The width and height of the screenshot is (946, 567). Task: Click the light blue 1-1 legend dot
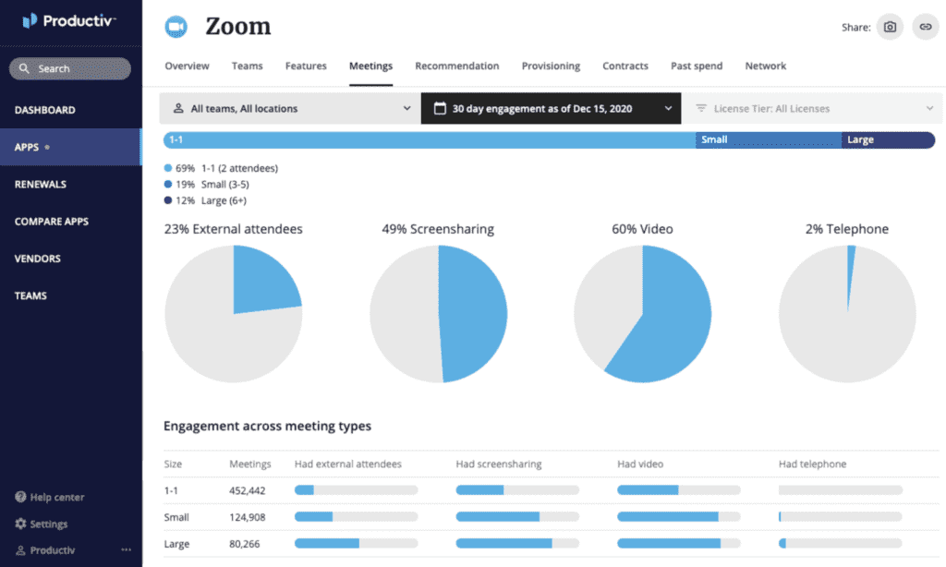coord(168,168)
